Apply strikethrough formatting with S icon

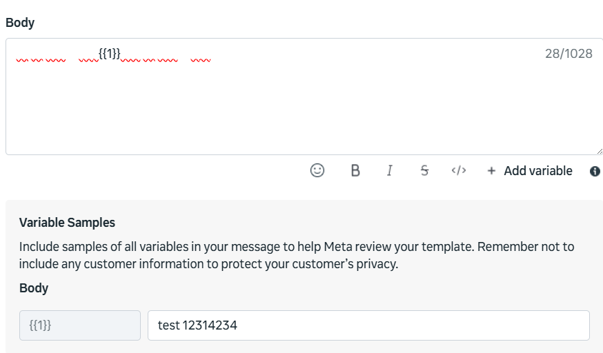(424, 171)
